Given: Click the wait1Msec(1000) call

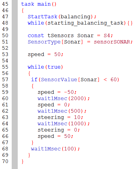Looking at the screenshot, I should pyautogui.click(x=64, y=124).
